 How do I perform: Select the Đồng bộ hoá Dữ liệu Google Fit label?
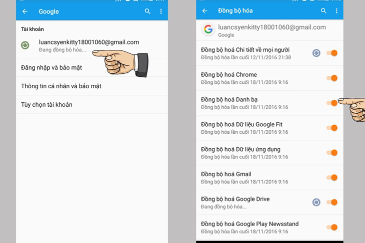(x=241, y=125)
